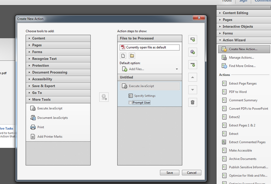
Task: Open the Add Files default option dropdown
Action: [x=150, y=69]
